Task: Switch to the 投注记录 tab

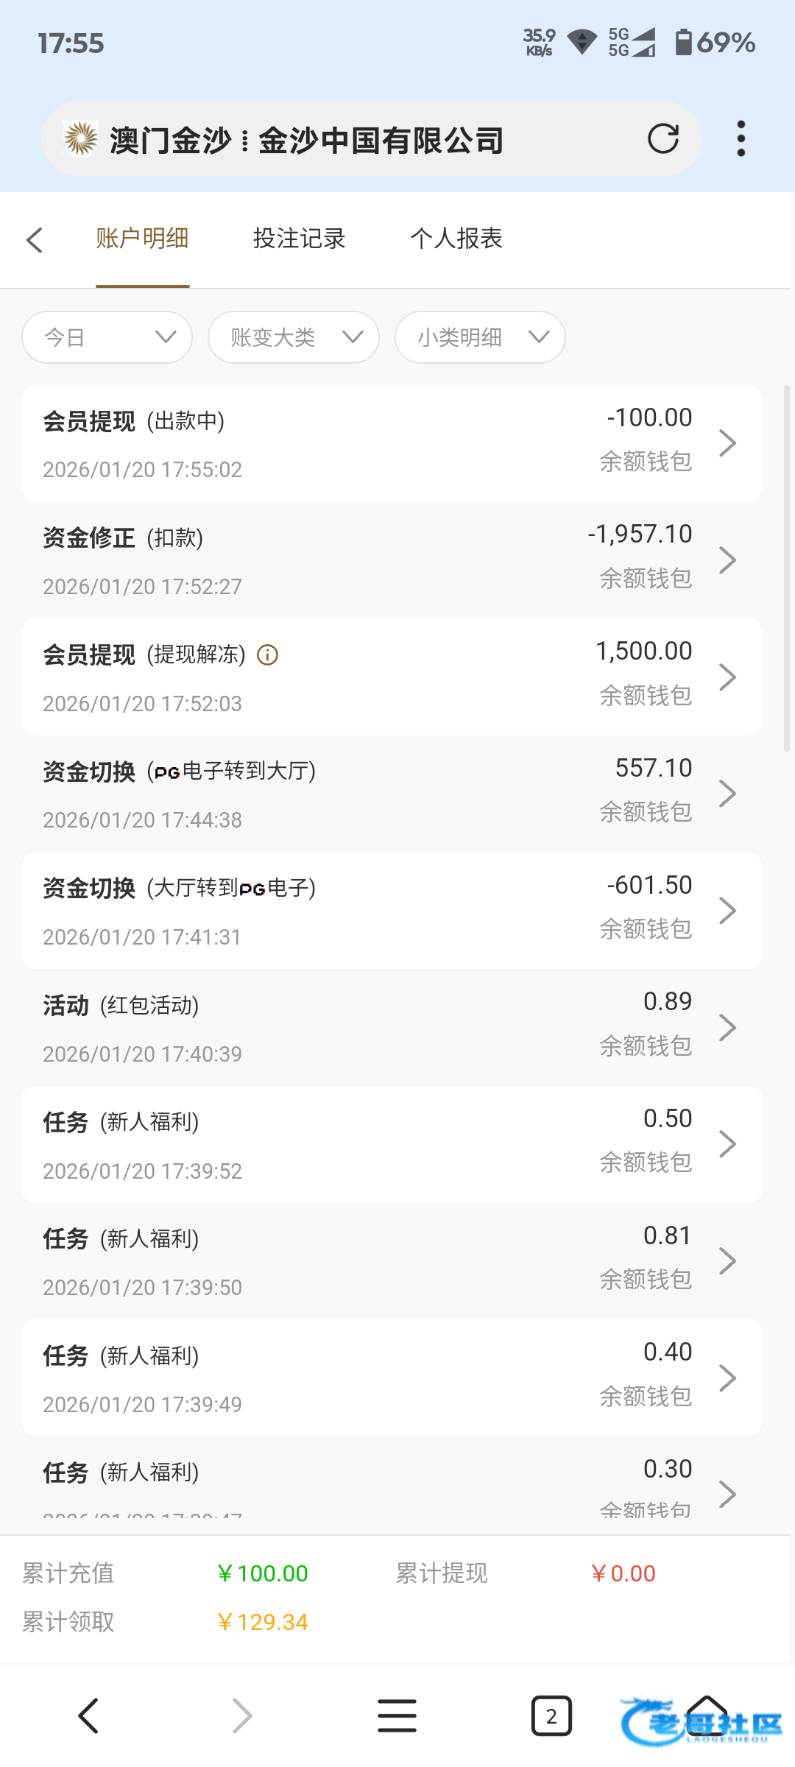Action: pos(299,239)
